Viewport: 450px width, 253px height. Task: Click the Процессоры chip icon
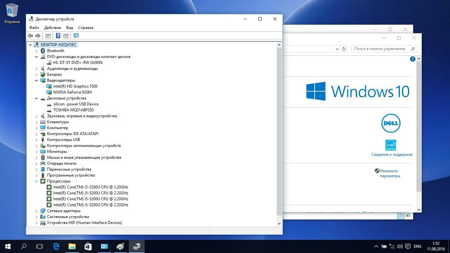pos(42,181)
